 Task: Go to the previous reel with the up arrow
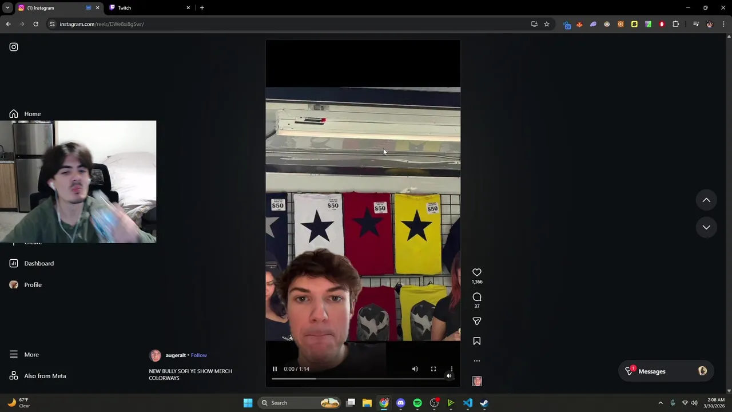coord(706,200)
